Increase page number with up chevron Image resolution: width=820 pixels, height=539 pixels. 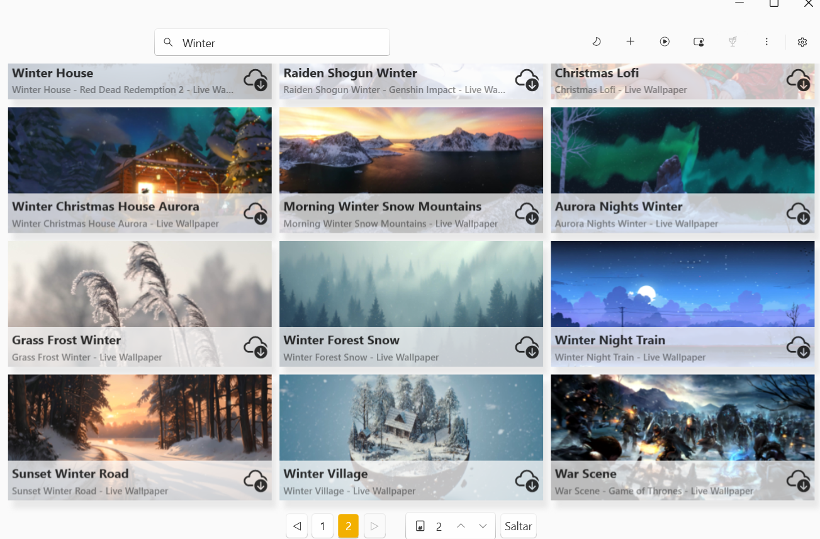(461, 526)
